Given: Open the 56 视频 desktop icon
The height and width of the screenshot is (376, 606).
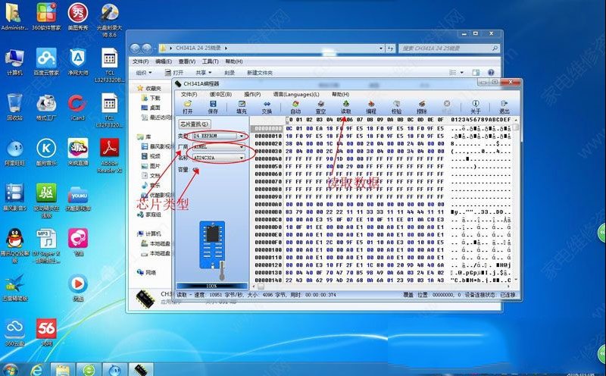Looking at the screenshot, I should 46,331.
